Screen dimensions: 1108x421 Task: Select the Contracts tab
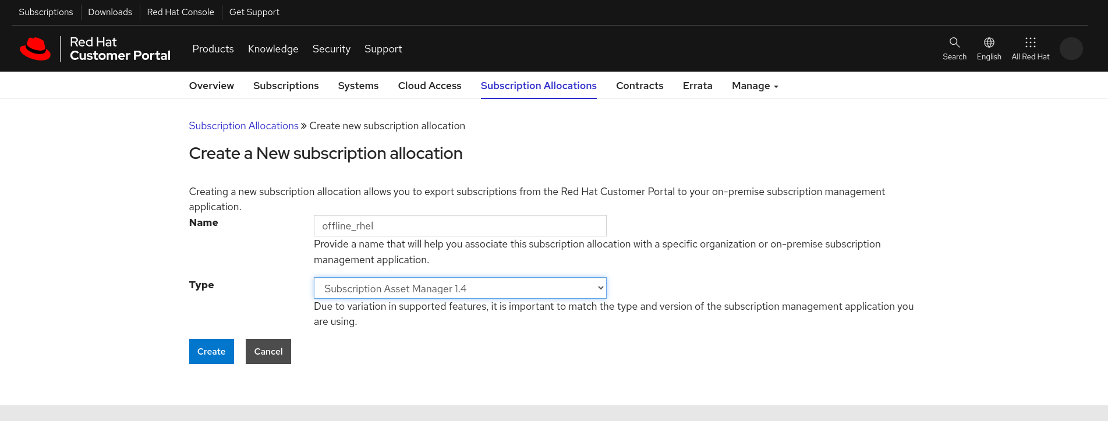pos(639,86)
